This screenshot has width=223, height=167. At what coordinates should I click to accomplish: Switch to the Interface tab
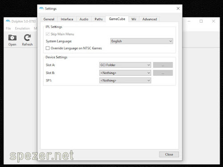click(67, 19)
